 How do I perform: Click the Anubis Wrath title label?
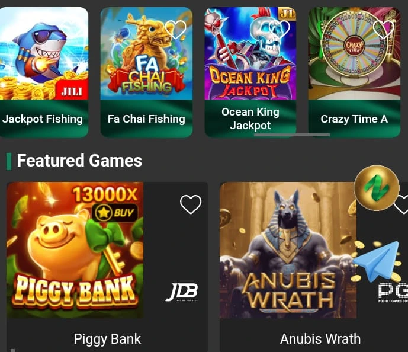tap(320, 339)
